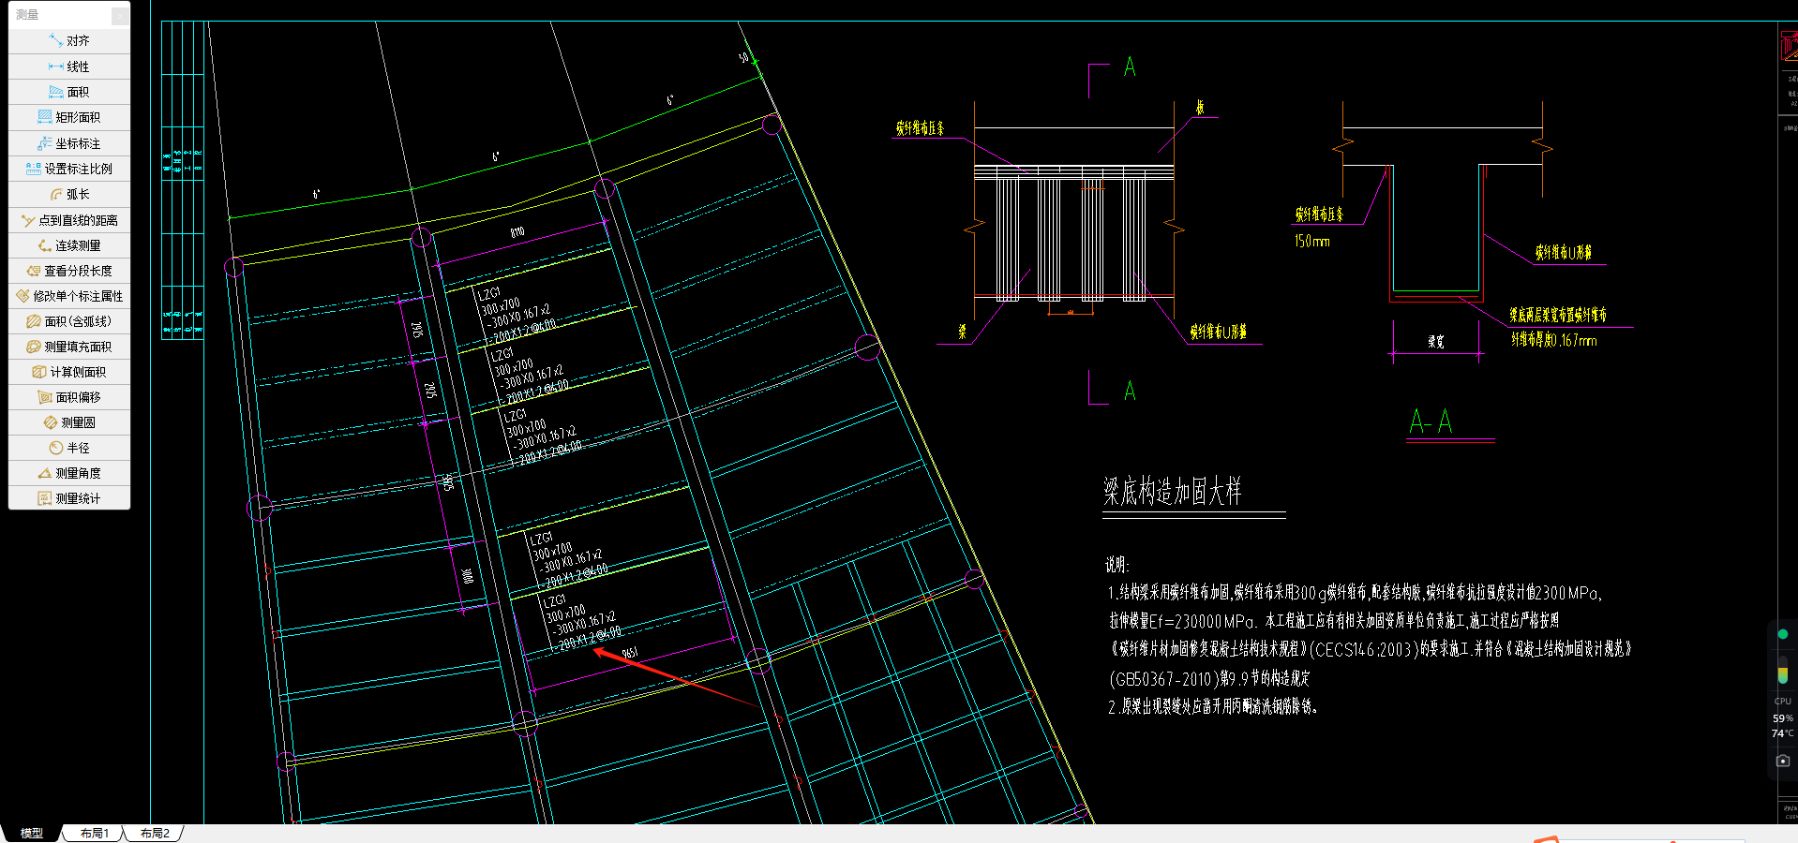Activate 测量填充面积 measure hatch area
The height and width of the screenshot is (843, 1798).
pos(69,347)
